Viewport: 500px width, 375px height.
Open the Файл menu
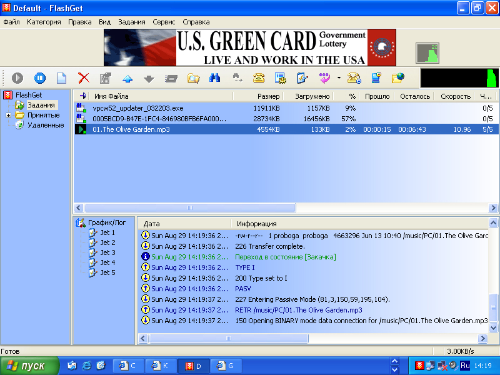click(x=11, y=22)
